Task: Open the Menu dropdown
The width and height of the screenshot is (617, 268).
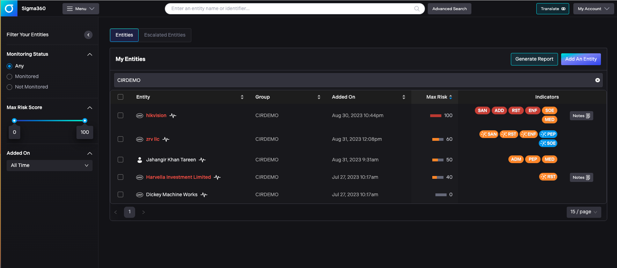Action: click(81, 9)
